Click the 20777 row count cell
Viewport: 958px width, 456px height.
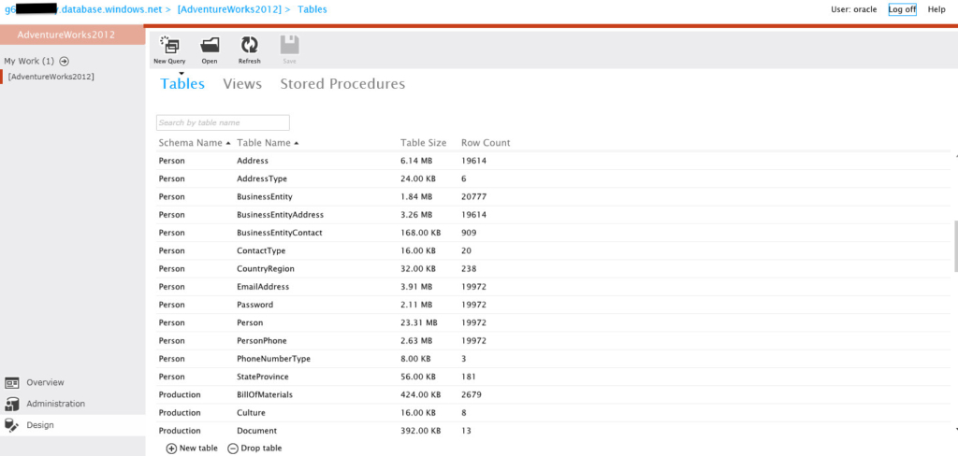point(474,196)
